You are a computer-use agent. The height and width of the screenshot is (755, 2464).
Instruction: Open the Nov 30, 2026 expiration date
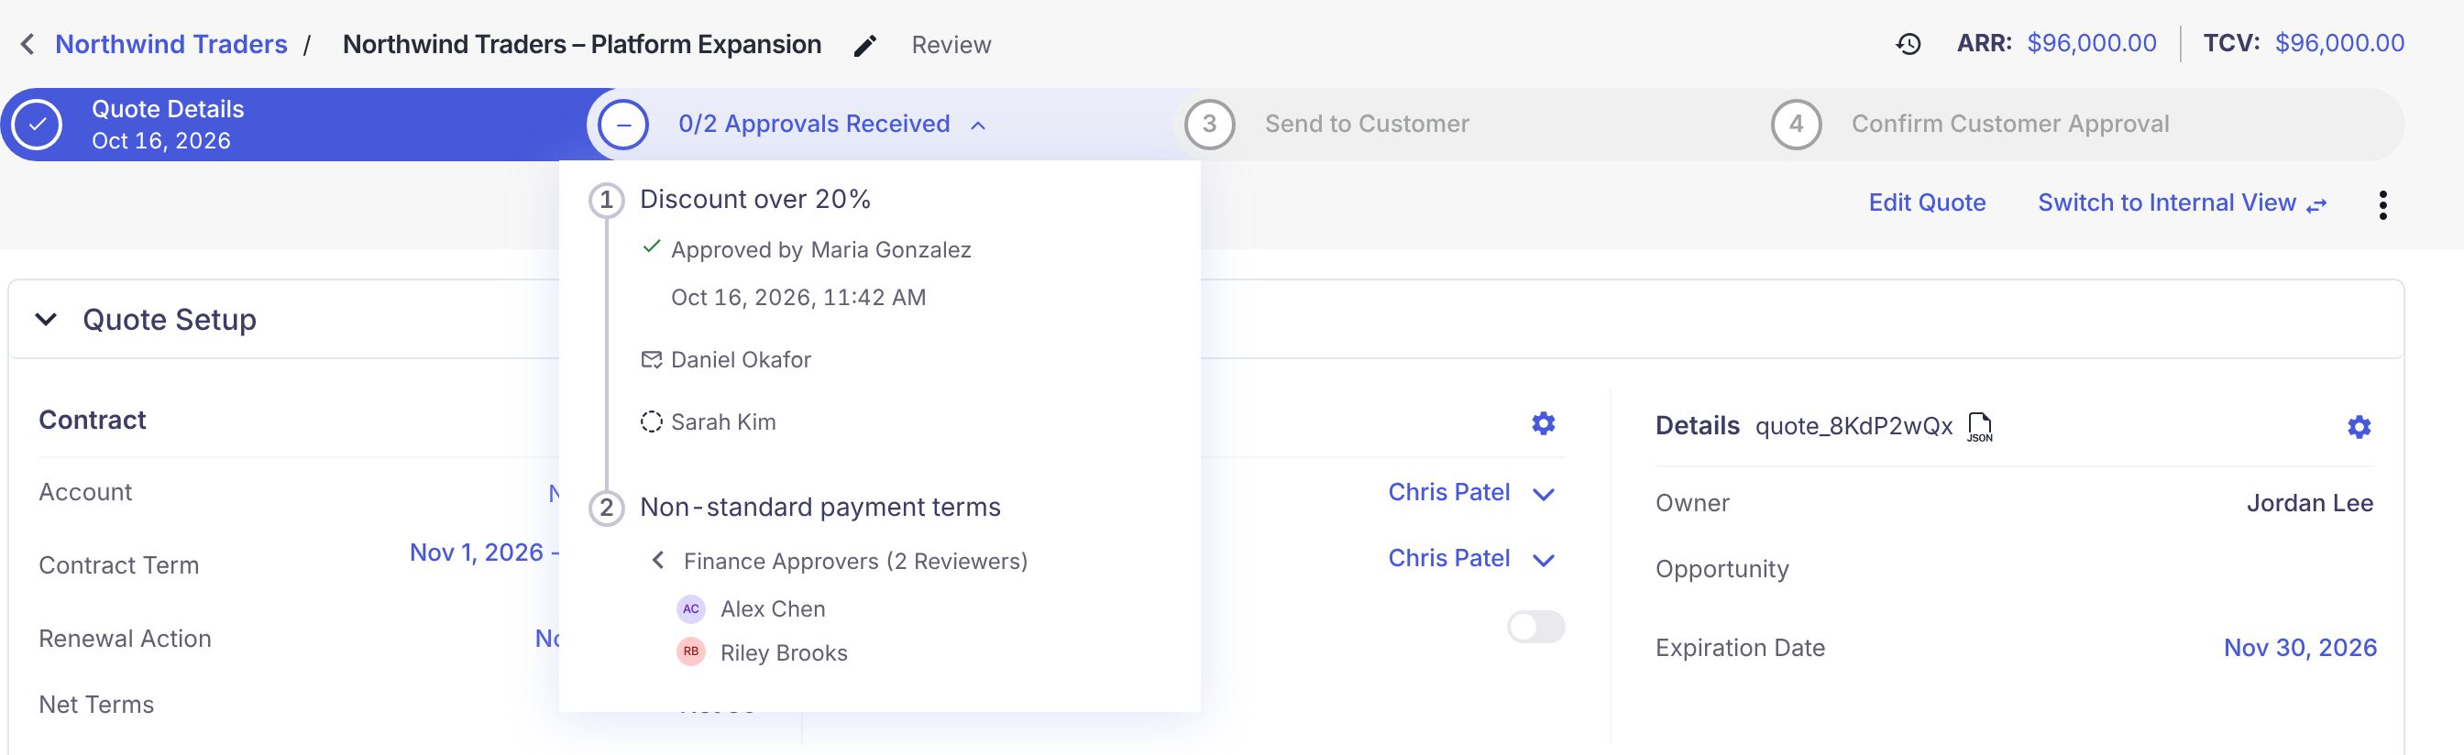(x=2300, y=647)
